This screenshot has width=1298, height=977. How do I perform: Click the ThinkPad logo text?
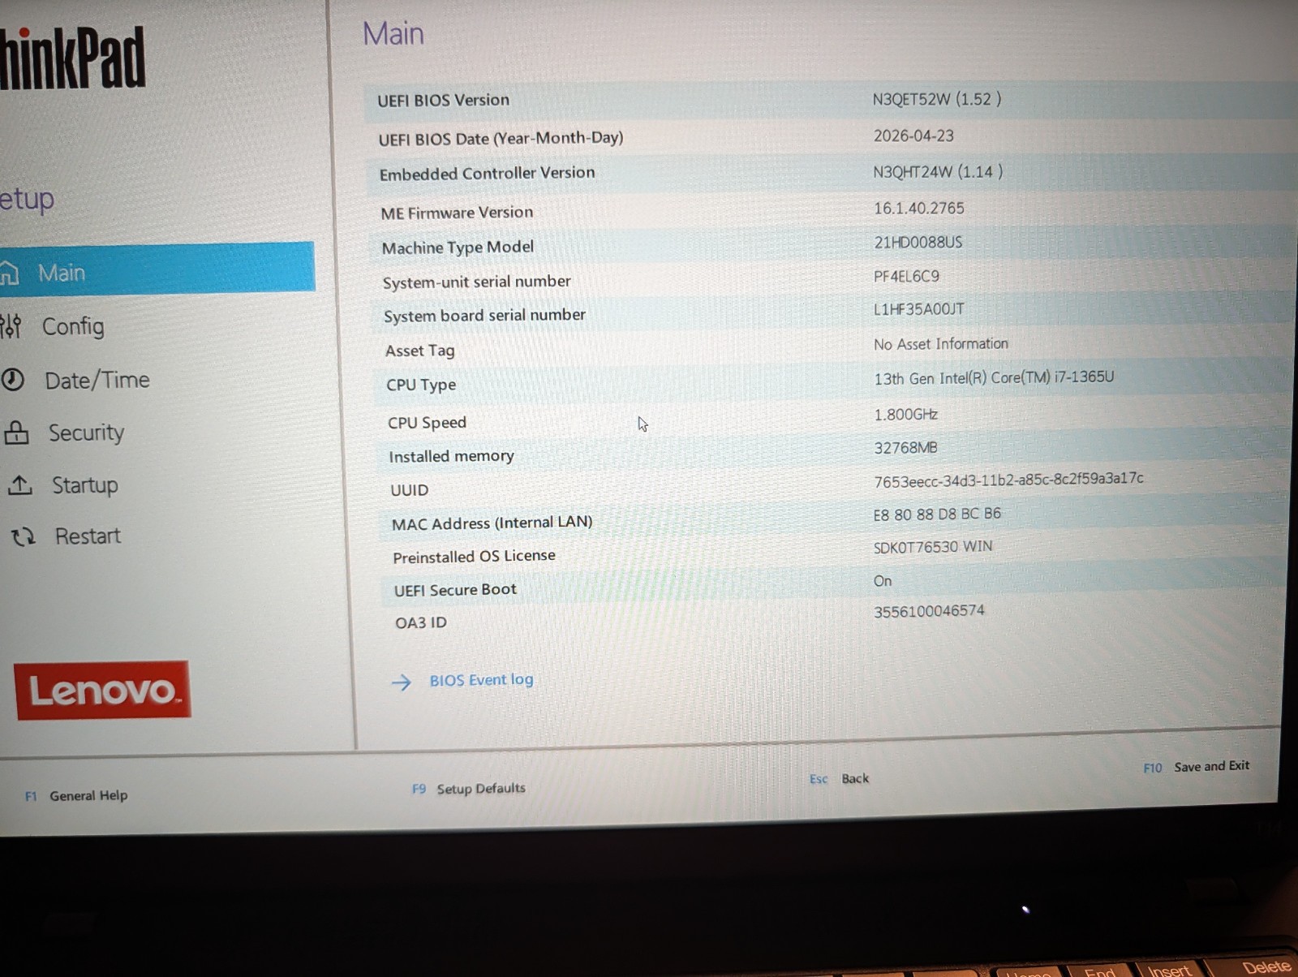[x=71, y=58]
